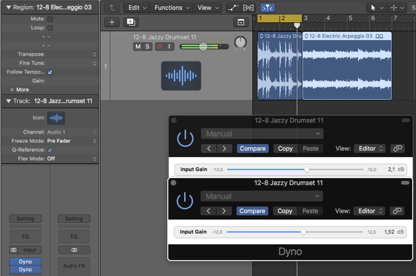Image resolution: width=416 pixels, height=276 pixels.
Task: Toggle the catch playhead button
Action: tap(267, 8)
